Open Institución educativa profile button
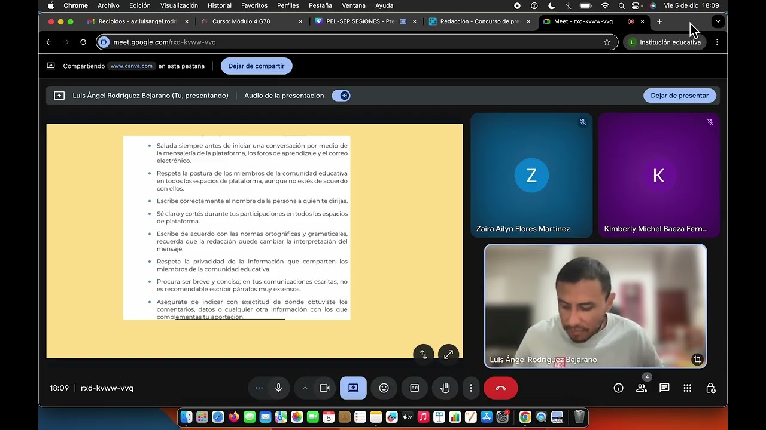The height and width of the screenshot is (430, 766). (664, 42)
